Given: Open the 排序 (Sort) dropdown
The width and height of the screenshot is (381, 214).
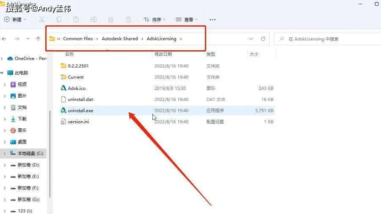Looking at the screenshot, I should coord(155,19).
